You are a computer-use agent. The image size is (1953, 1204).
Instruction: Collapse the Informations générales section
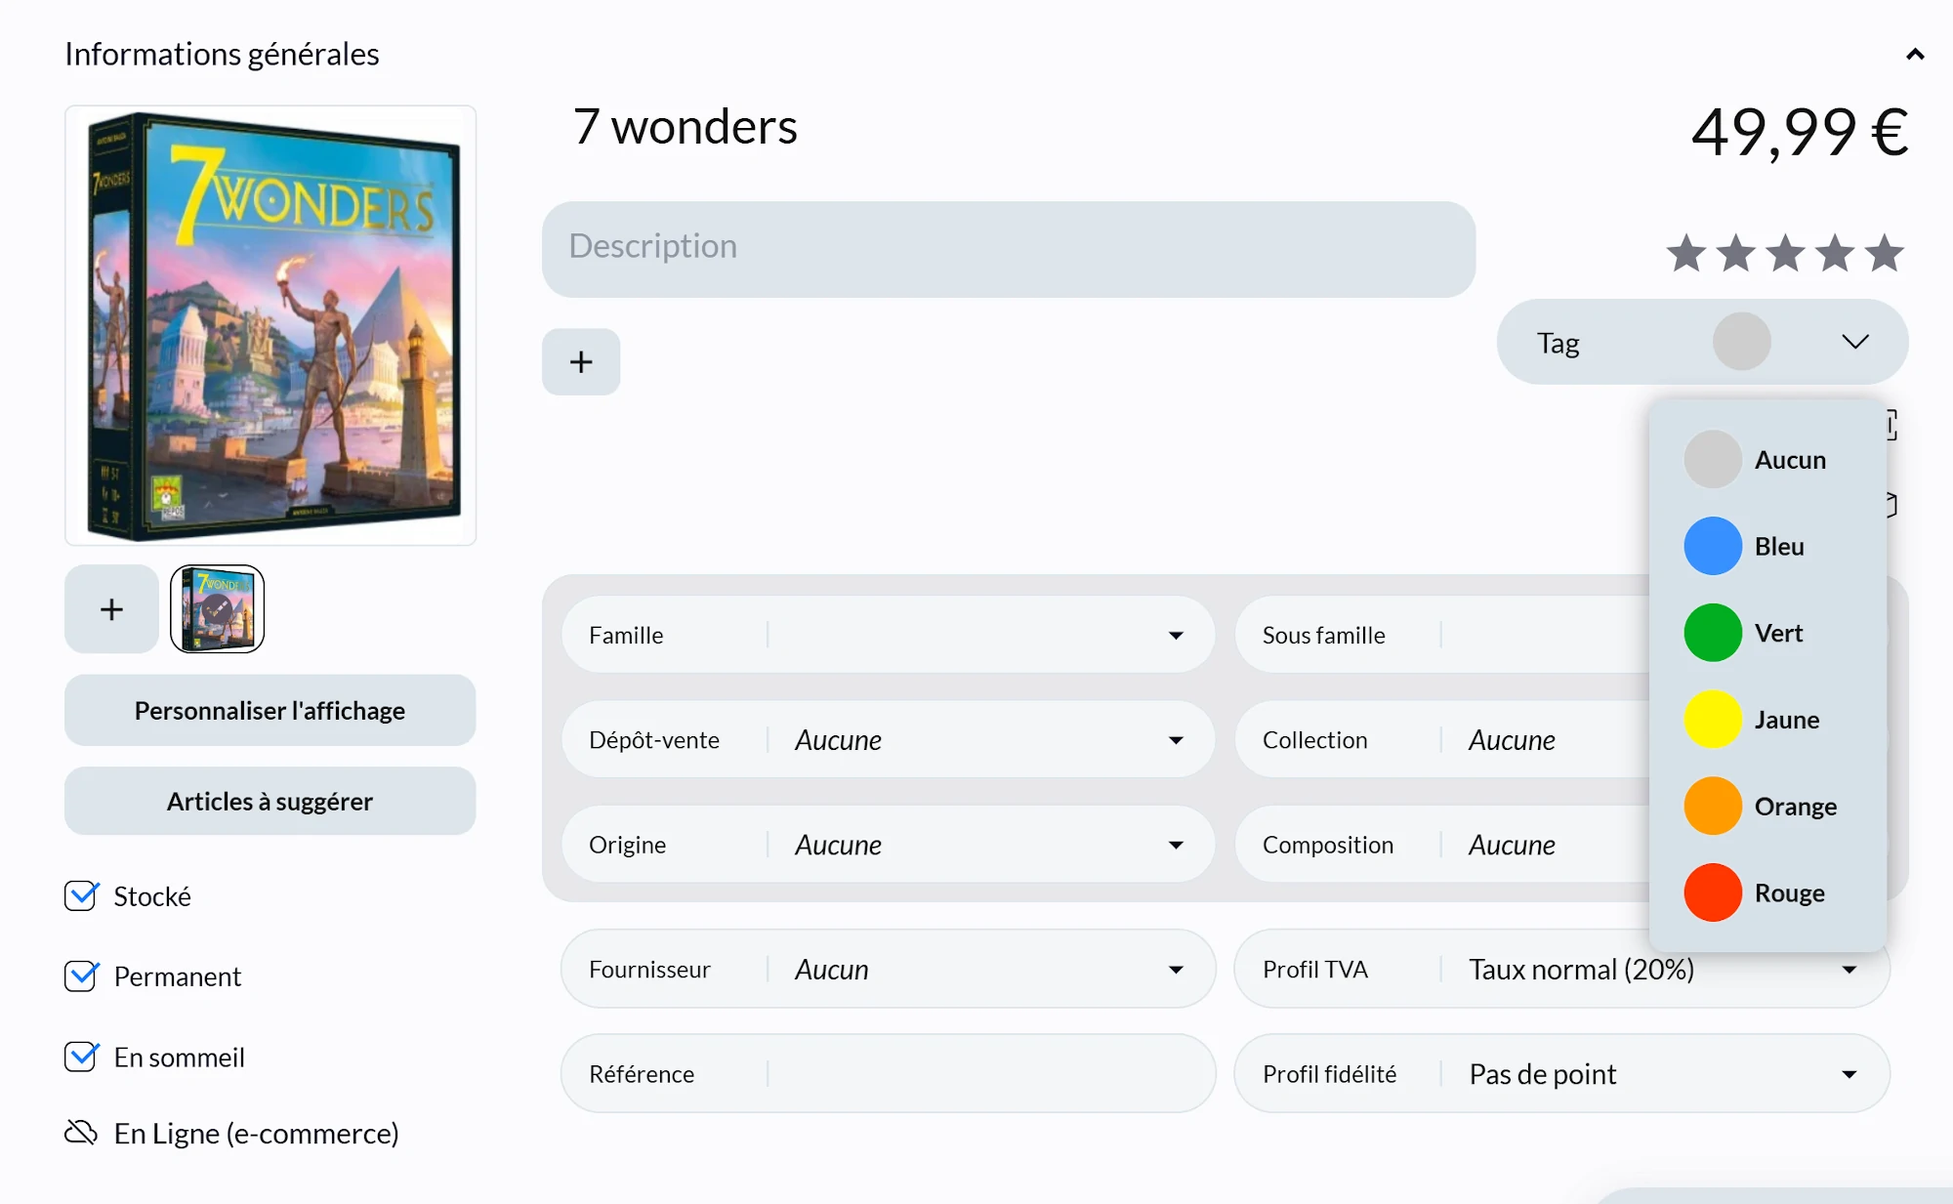1915,55
